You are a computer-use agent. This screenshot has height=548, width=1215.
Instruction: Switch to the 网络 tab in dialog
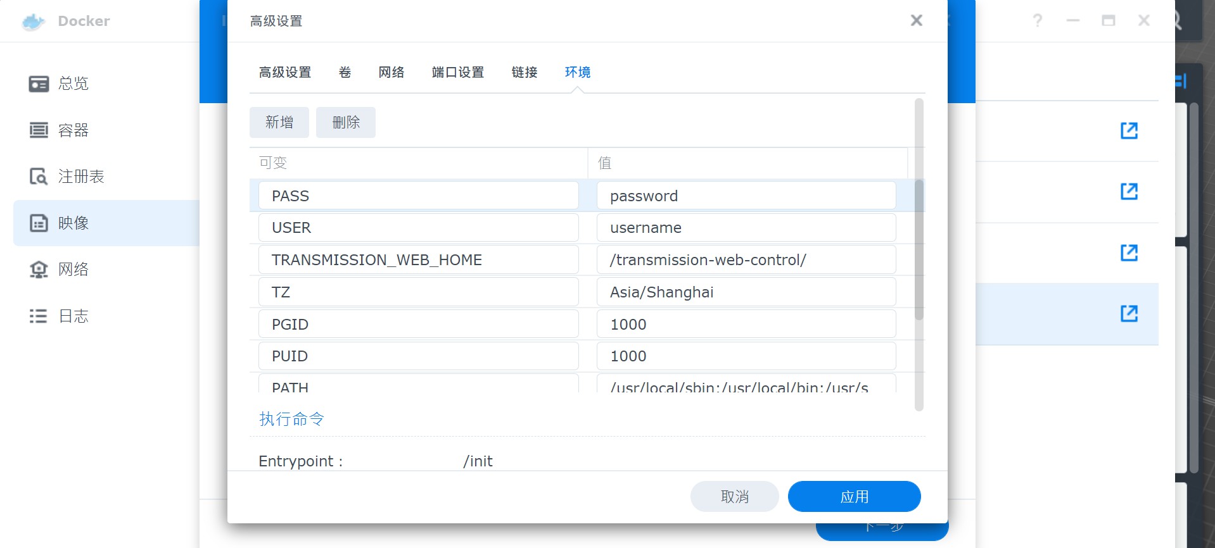coord(391,72)
